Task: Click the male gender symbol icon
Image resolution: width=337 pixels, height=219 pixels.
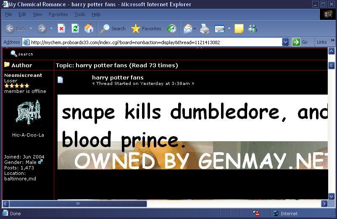Action: 40,161
